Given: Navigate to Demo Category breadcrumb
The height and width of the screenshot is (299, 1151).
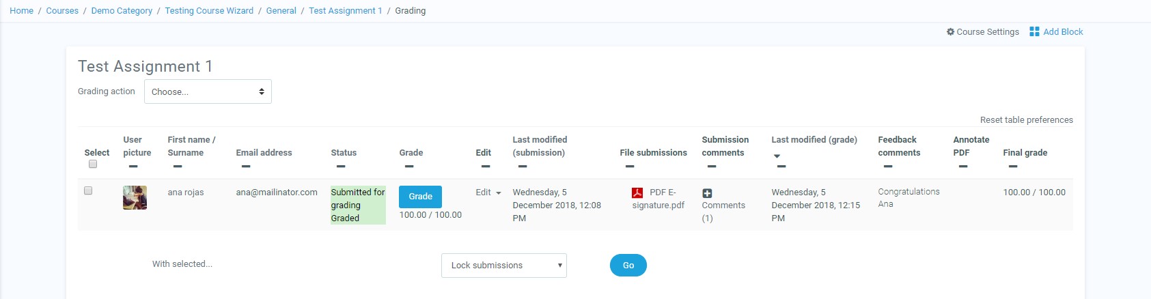Looking at the screenshot, I should (x=122, y=11).
